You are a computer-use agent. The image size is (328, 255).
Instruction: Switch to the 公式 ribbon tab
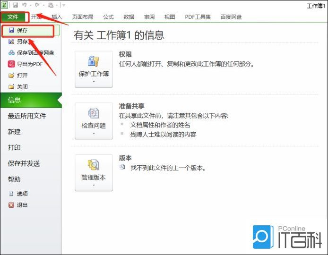pyautogui.click(x=108, y=17)
